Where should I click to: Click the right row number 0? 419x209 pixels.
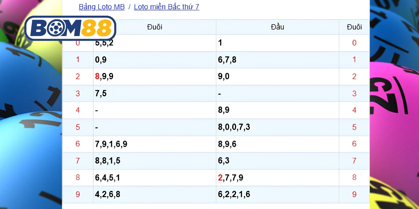pyautogui.click(x=354, y=43)
